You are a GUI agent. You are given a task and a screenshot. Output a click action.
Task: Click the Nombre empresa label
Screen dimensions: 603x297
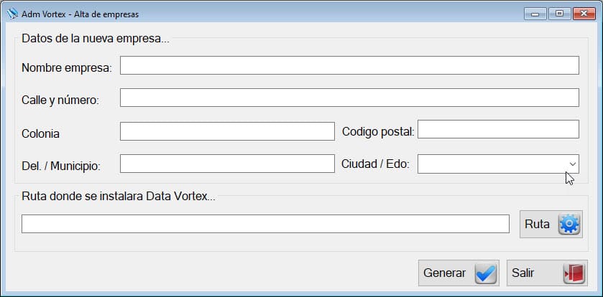click(67, 68)
